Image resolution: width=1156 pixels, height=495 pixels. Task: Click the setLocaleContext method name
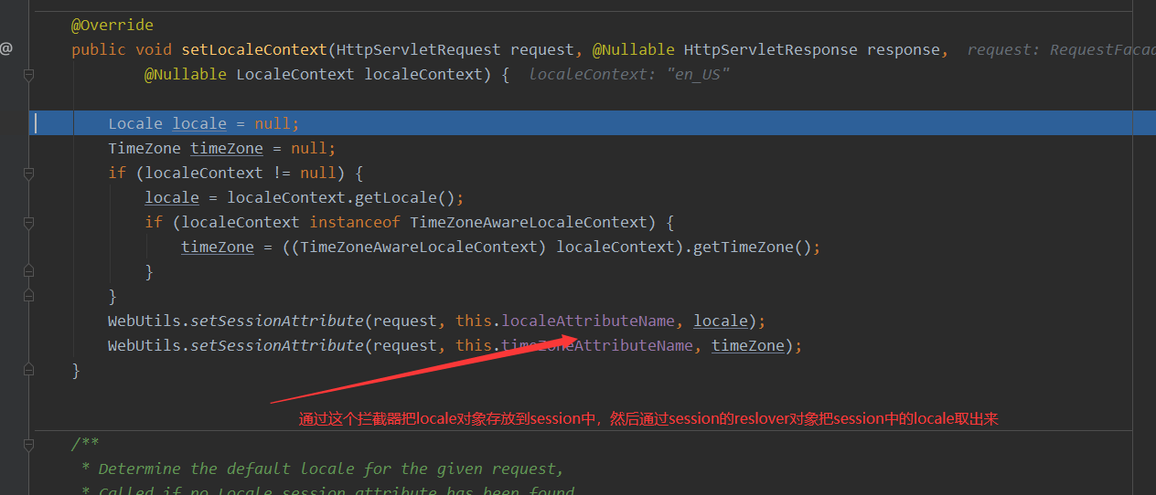pyautogui.click(x=253, y=49)
